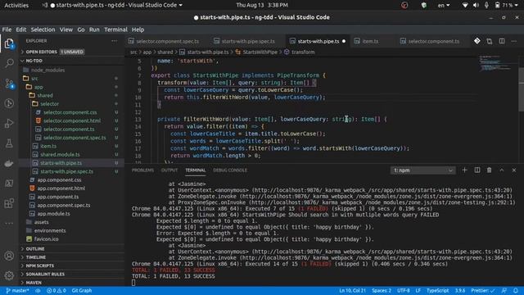Click the LF end-of-line setting

tap(418, 291)
